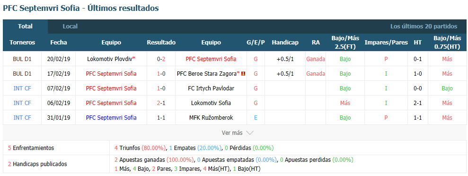Open the BUL D1 tournament on 20/02/19
Image resolution: width=468 pixels, height=176 pixels.
[x=22, y=59]
